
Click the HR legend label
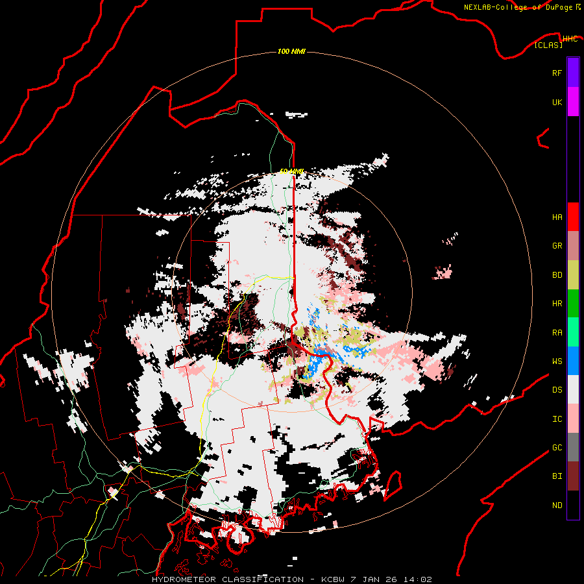(557, 304)
